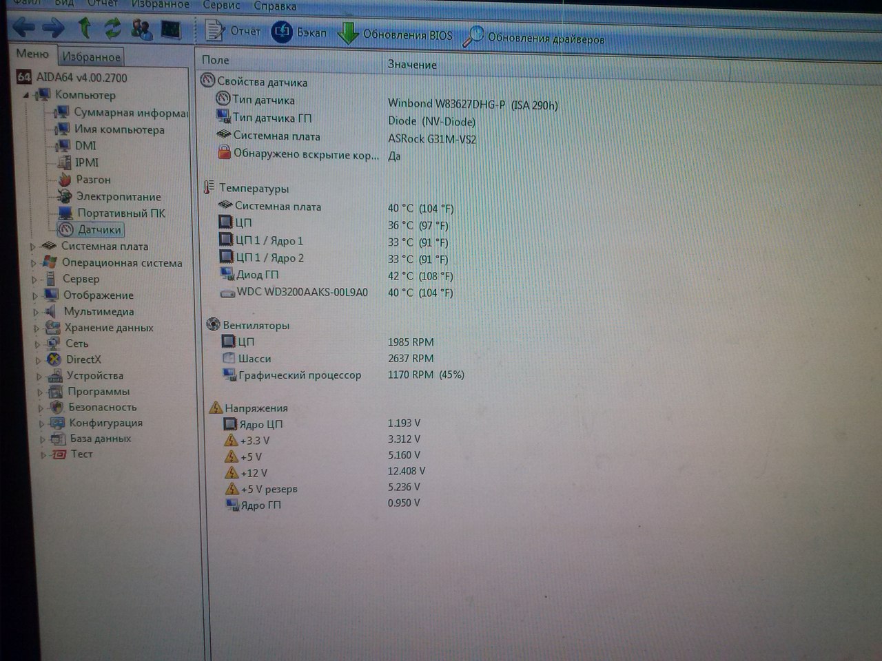Expand the Устройства tree node
Screen dimensions: 882x661
tap(39, 377)
